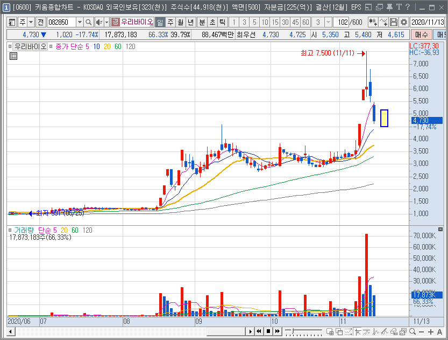Click the title bar T font icon

pyautogui.click(x=399, y=7)
